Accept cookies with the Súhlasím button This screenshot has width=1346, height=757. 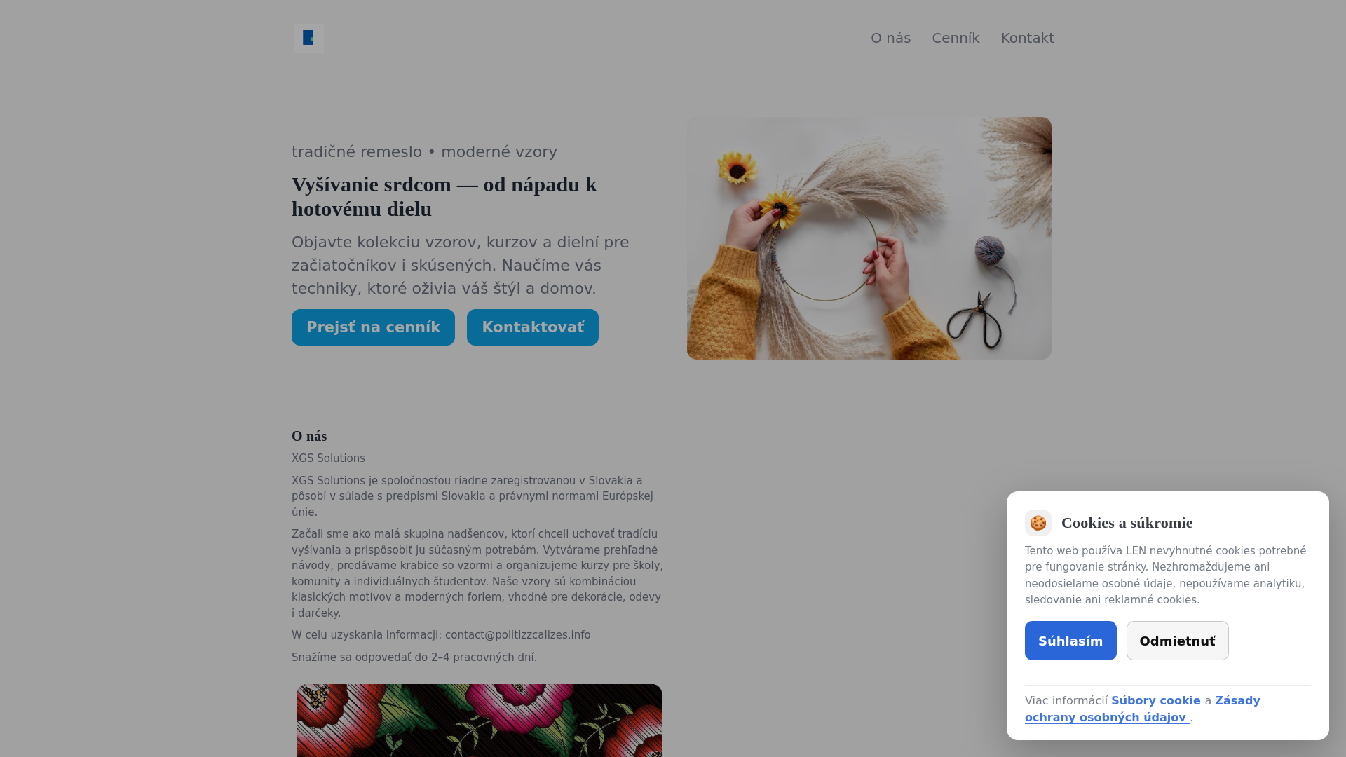click(x=1070, y=641)
